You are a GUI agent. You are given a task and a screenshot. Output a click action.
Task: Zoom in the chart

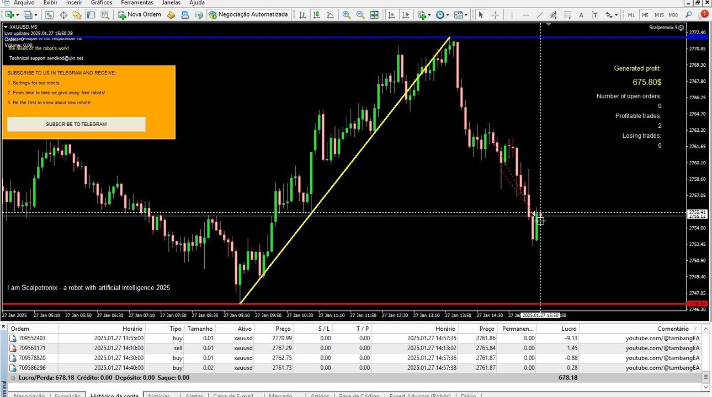pos(347,15)
